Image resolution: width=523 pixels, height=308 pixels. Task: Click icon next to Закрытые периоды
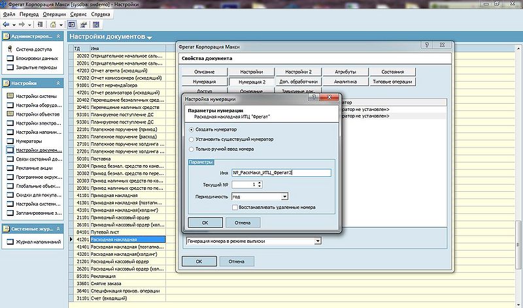point(10,67)
